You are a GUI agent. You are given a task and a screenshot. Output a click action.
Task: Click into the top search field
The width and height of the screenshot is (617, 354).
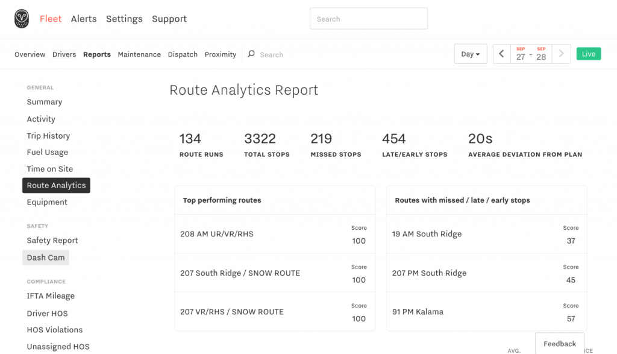(x=368, y=19)
